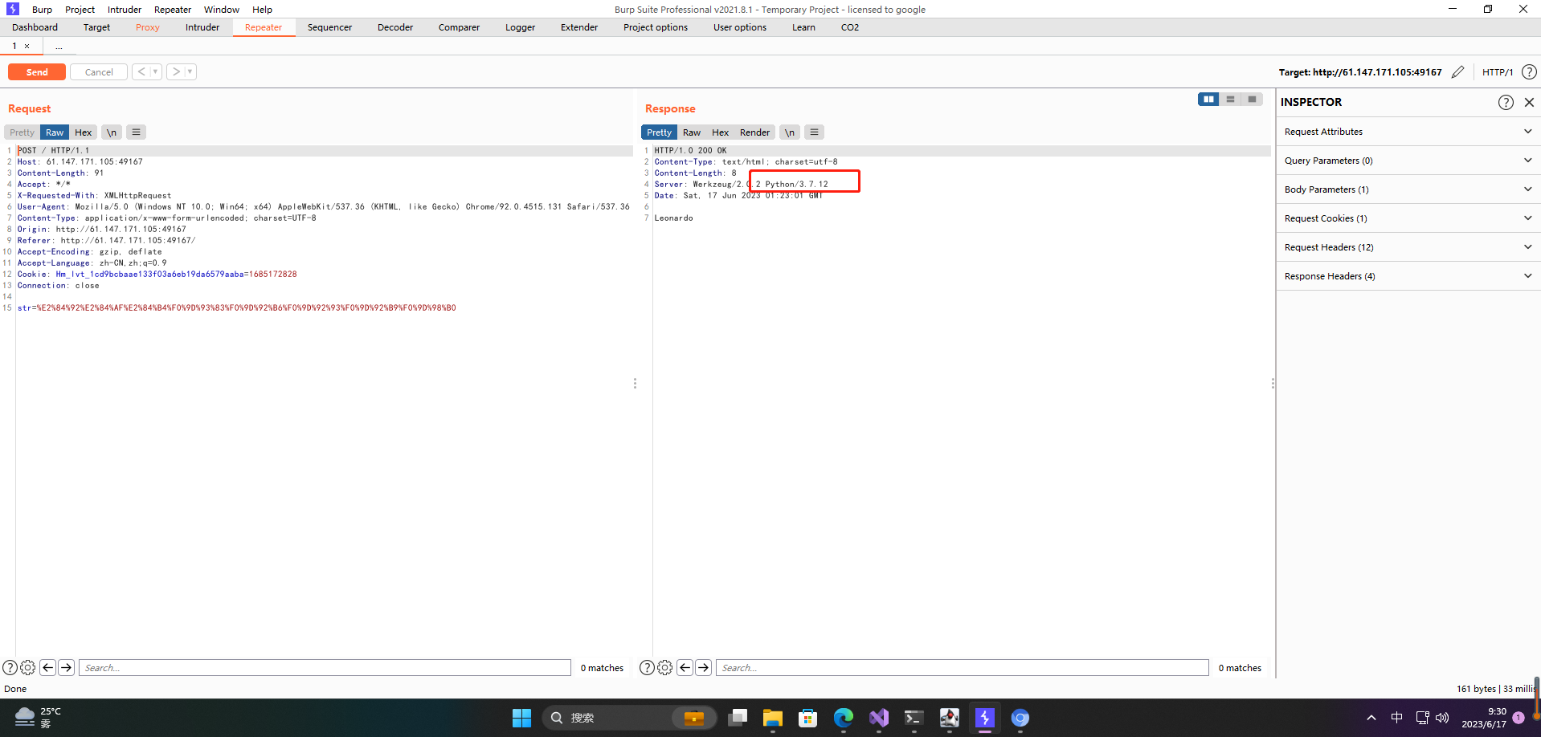Expand Request Headers (12) section
This screenshot has width=1541, height=737.
point(1408,247)
